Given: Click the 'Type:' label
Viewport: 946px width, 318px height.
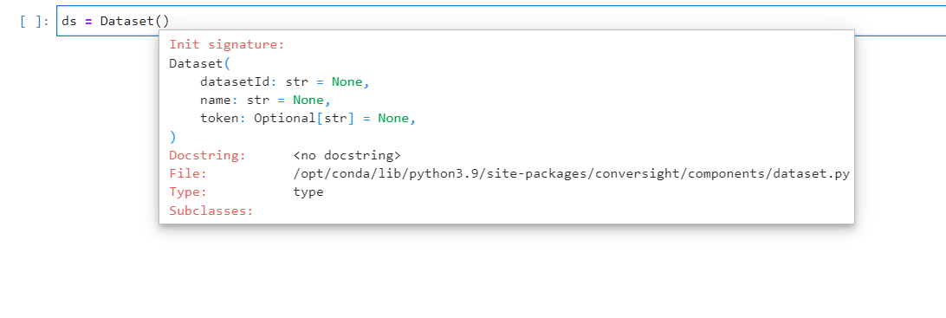Looking at the screenshot, I should click(188, 191).
